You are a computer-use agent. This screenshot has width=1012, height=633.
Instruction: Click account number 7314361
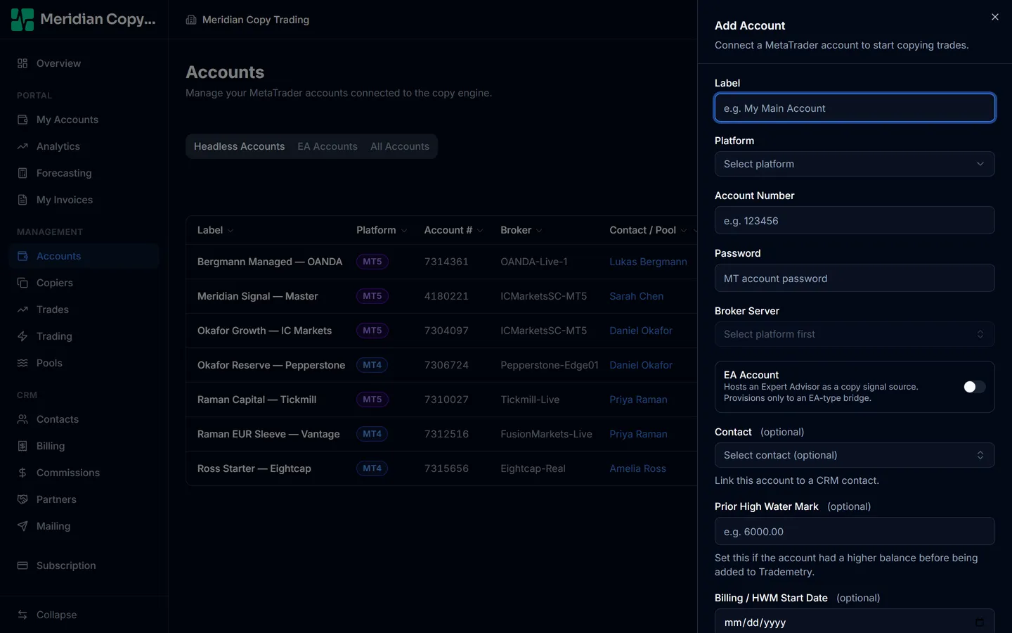[x=446, y=262]
